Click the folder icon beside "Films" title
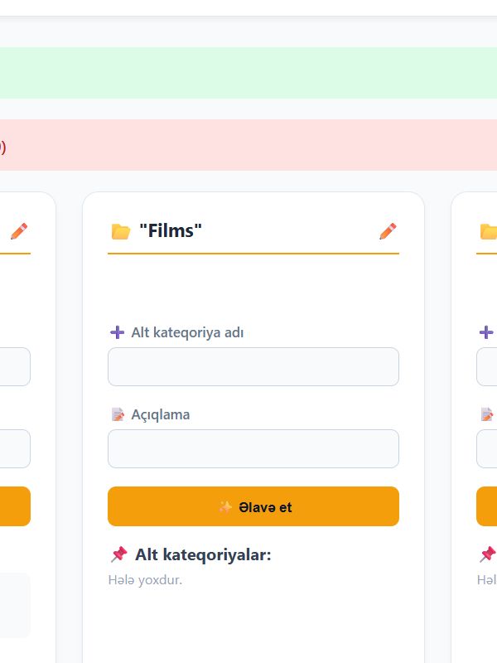The width and height of the screenshot is (497, 663). (x=120, y=231)
